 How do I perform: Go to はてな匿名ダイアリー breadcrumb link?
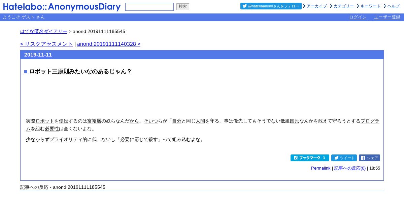click(44, 31)
